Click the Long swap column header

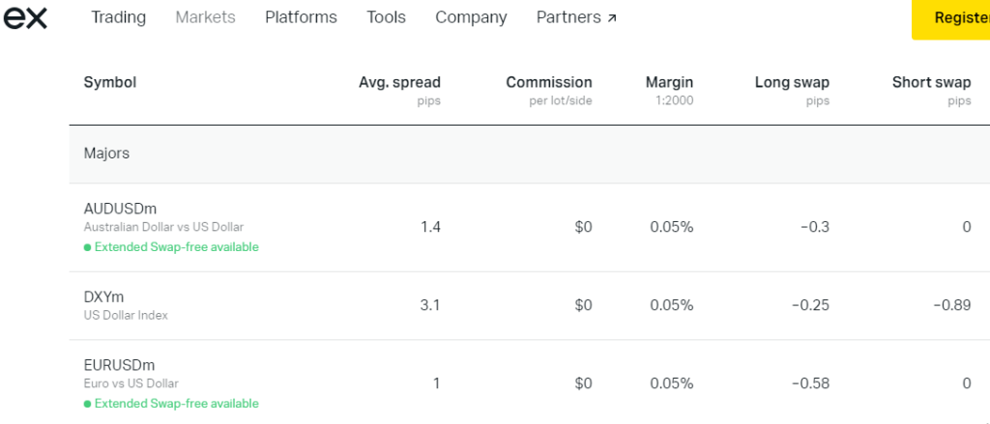point(792,83)
